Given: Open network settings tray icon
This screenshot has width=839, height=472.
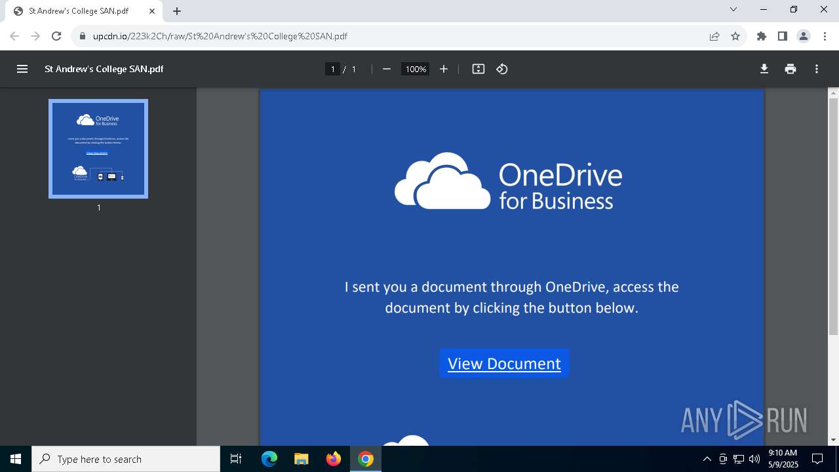Looking at the screenshot, I should pyautogui.click(x=739, y=459).
